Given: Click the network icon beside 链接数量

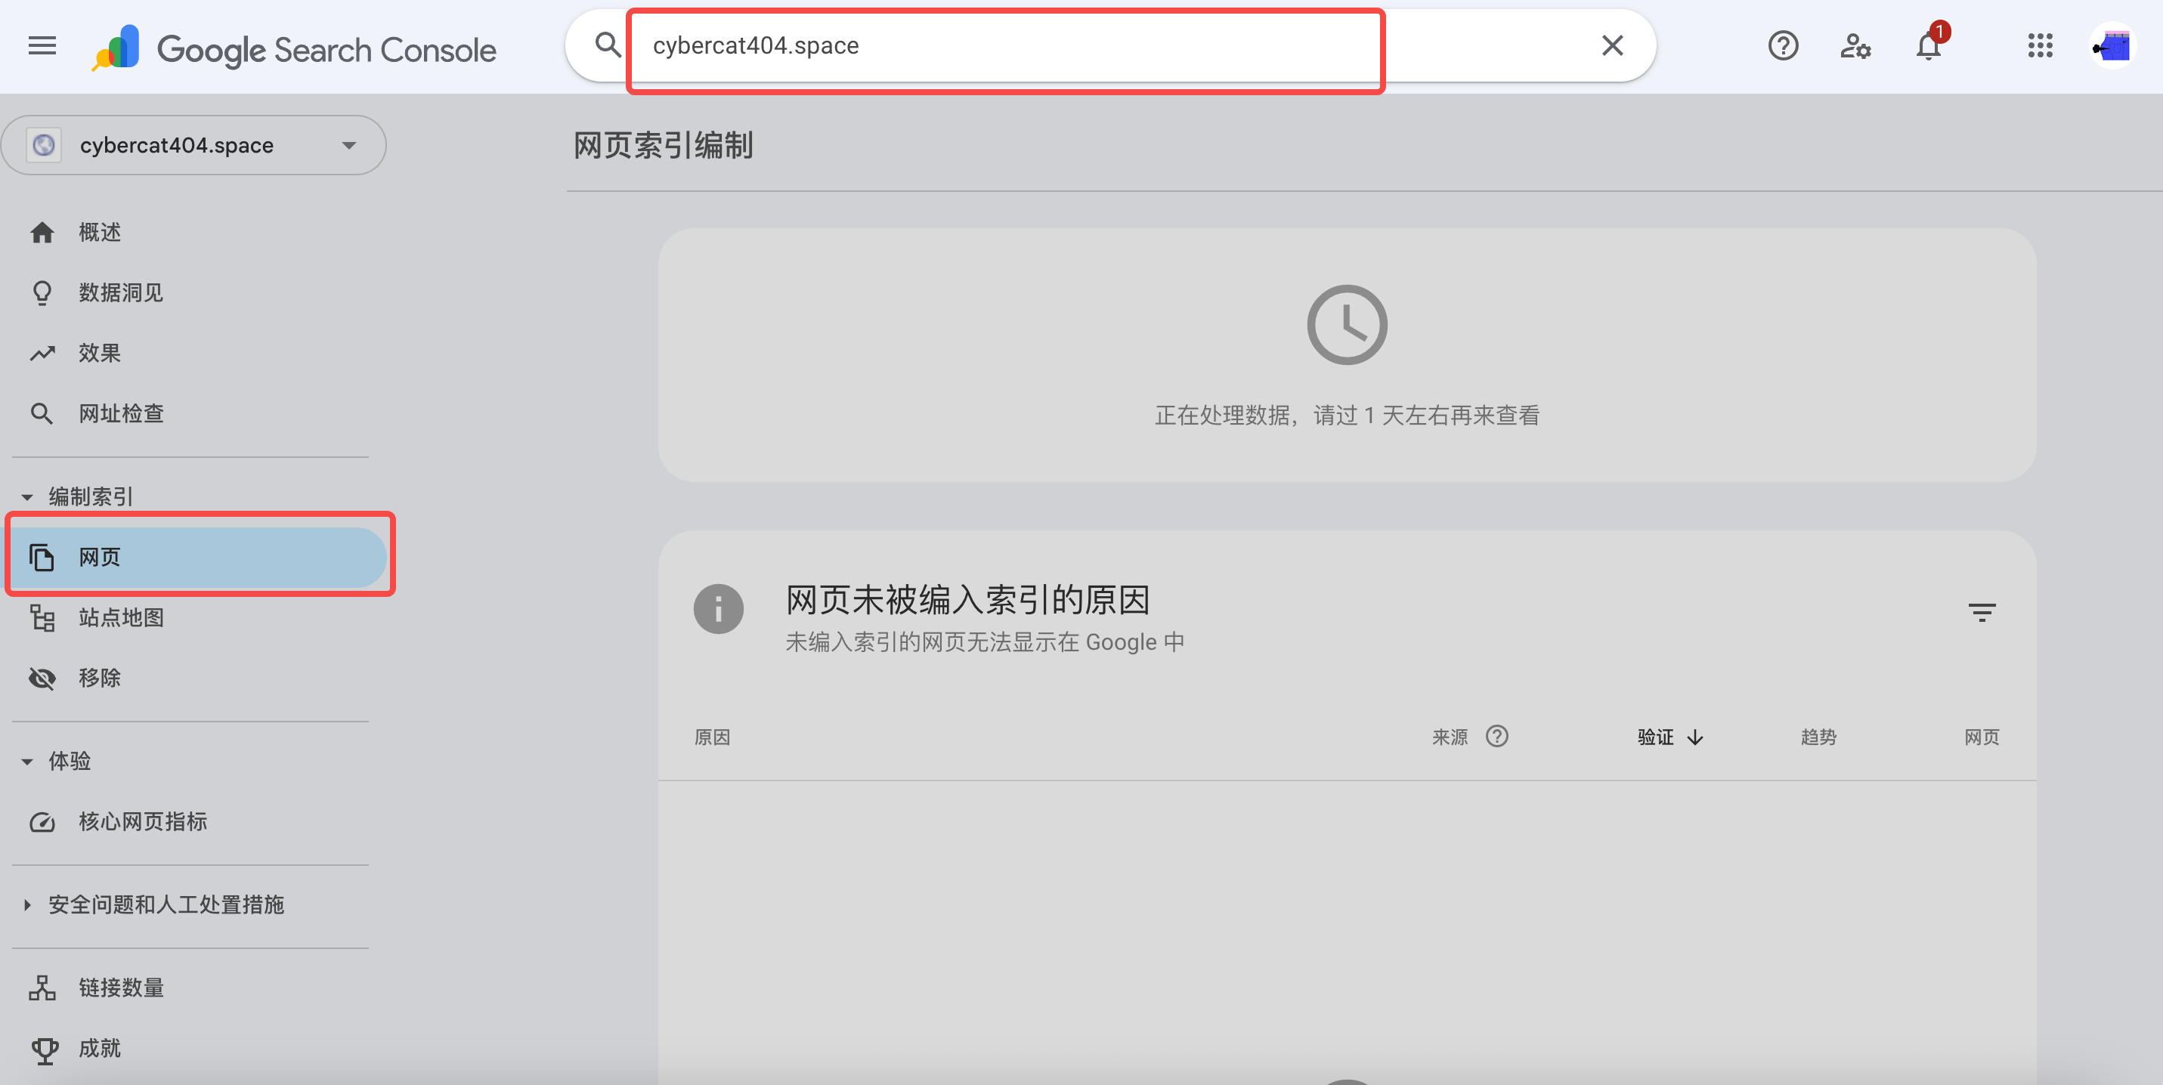Looking at the screenshot, I should (x=42, y=988).
